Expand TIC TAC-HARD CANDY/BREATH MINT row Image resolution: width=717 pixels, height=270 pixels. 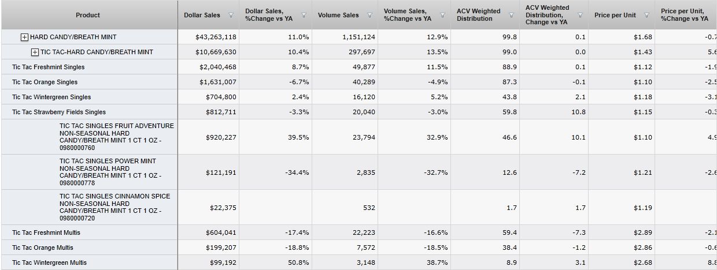tap(35, 52)
